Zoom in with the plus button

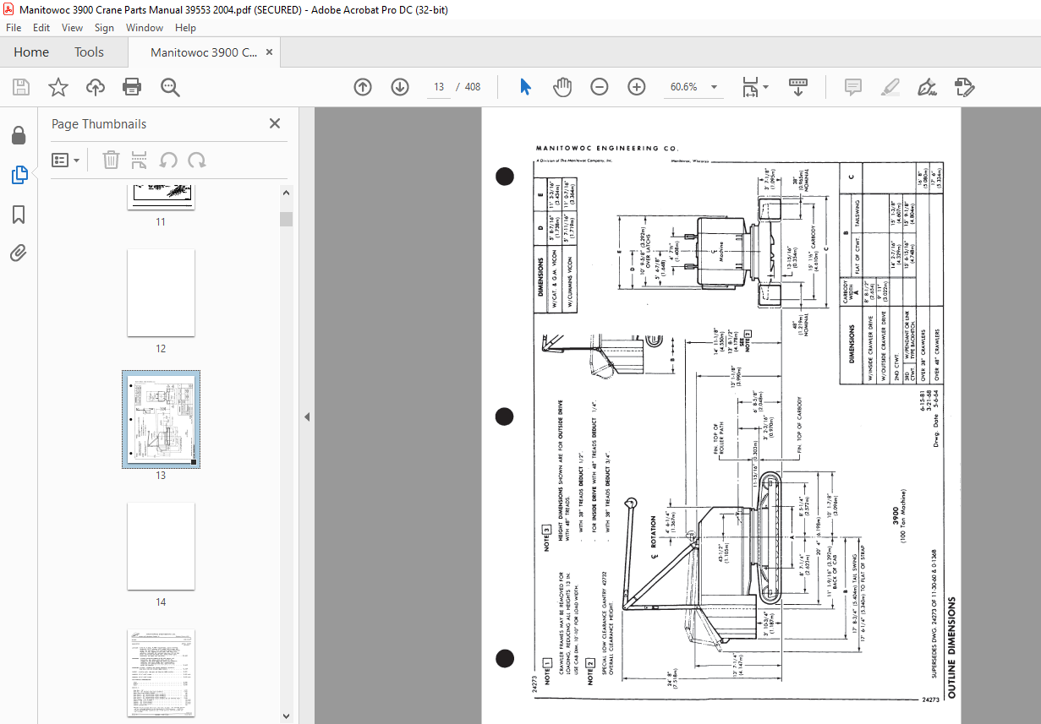coord(637,87)
